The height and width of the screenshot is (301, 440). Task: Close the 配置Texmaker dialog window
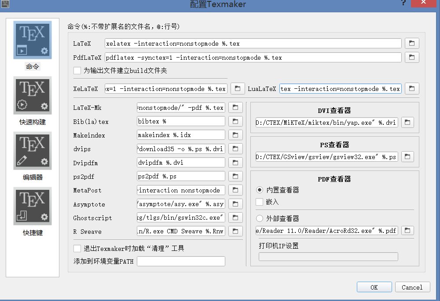(x=423, y=3)
